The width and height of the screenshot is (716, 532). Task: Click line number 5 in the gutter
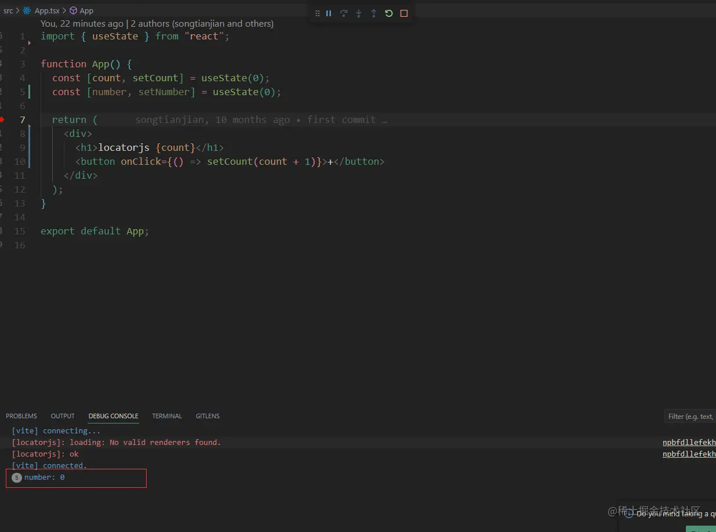pyautogui.click(x=23, y=92)
